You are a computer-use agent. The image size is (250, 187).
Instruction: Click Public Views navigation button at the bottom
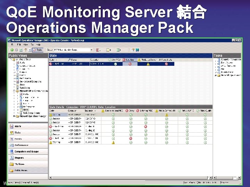pyautogui.click(x=28, y=170)
